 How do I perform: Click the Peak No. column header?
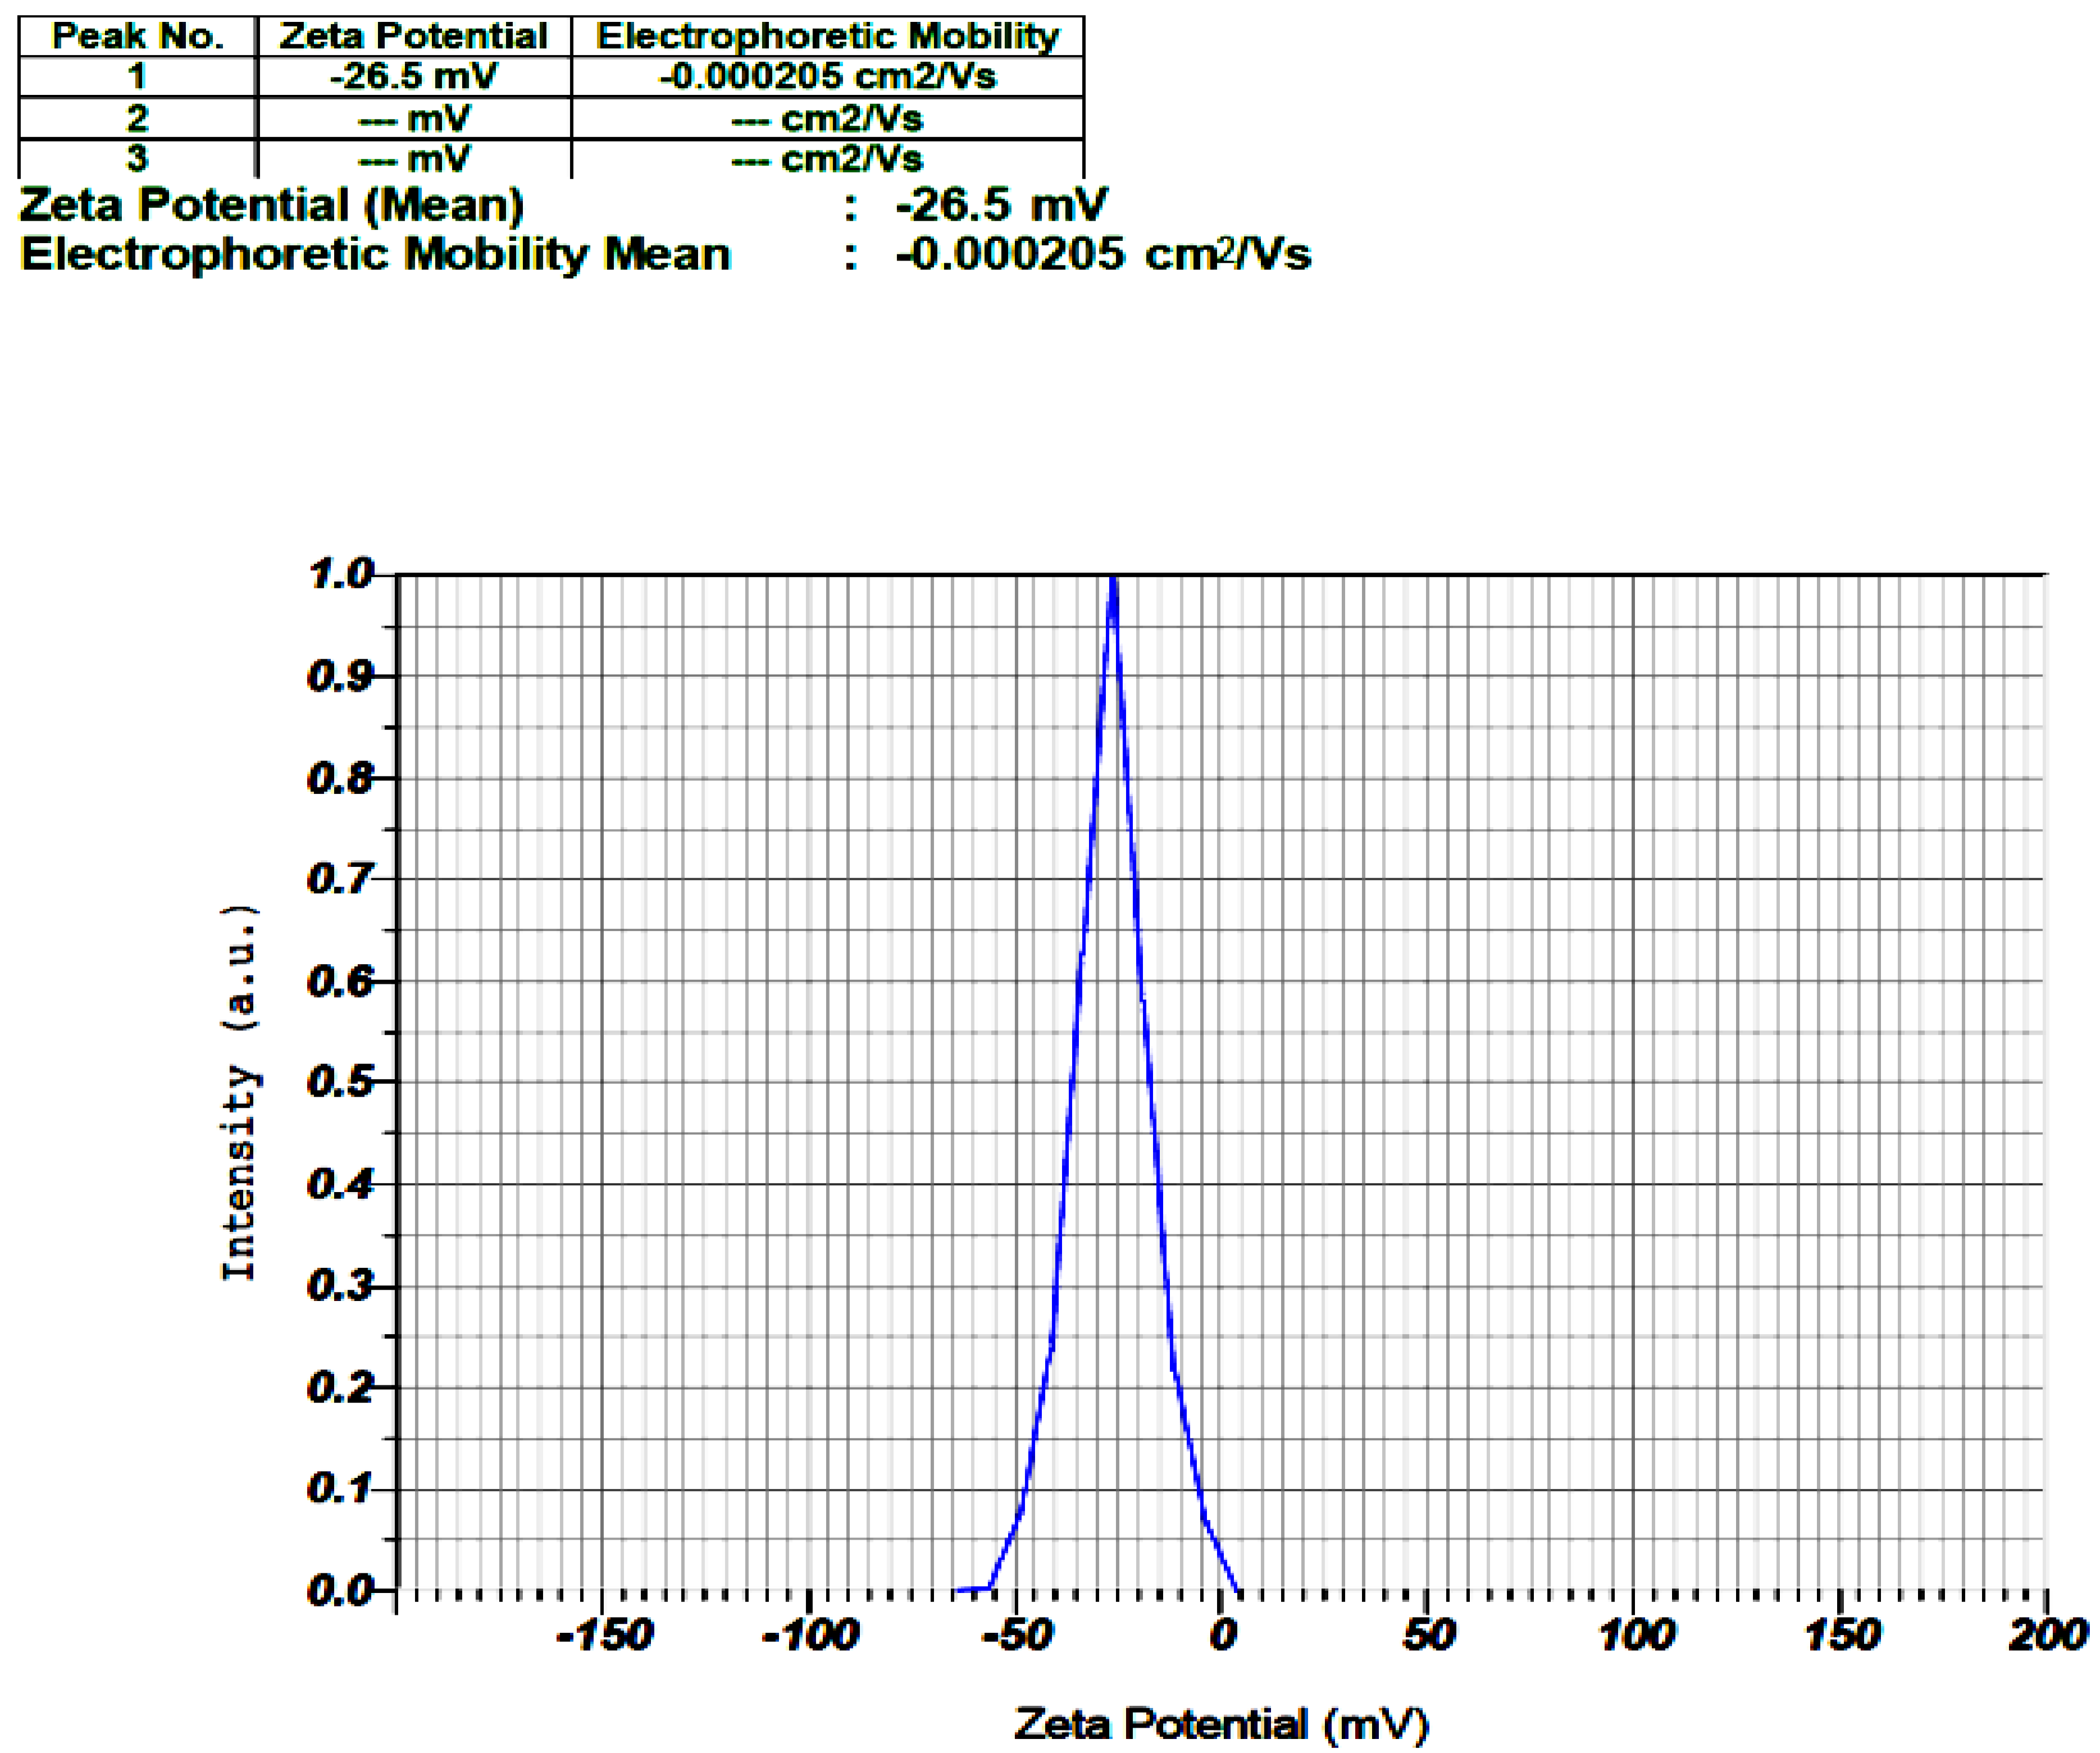137,36
